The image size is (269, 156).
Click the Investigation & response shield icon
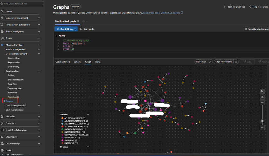2,25
